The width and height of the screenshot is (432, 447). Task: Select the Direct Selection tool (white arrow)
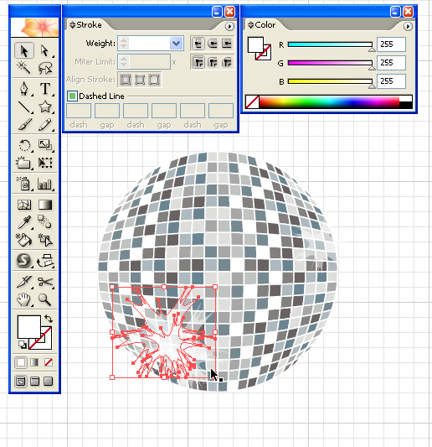[x=45, y=51]
